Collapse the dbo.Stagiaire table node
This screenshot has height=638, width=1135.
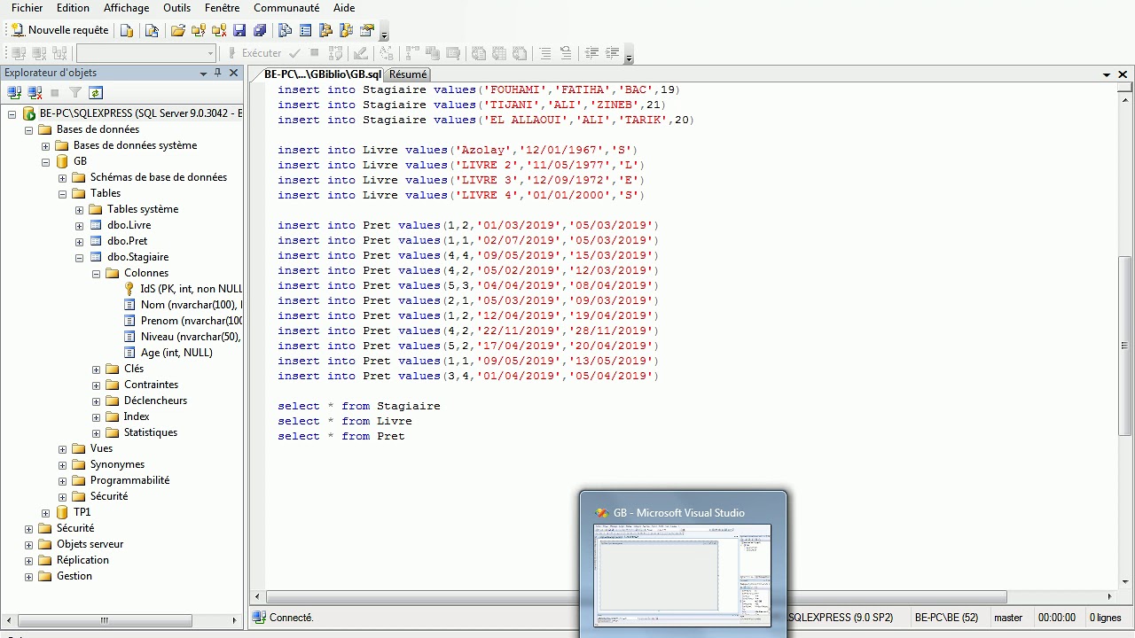tap(80, 257)
